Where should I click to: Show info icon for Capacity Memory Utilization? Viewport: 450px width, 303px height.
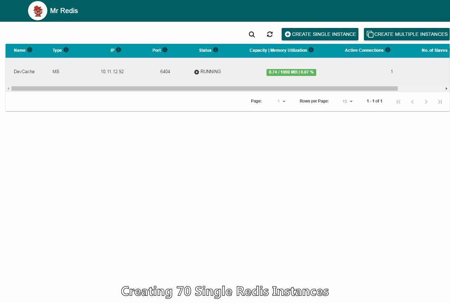coord(311,50)
